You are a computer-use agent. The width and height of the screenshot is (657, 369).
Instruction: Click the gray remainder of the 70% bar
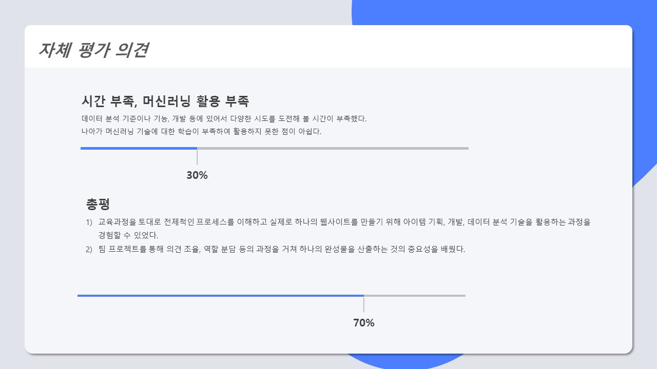[x=415, y=296]
